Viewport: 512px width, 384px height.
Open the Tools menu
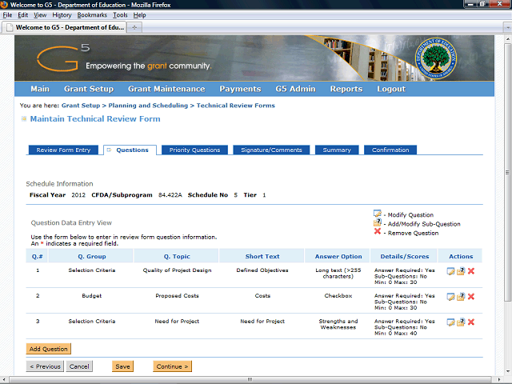[x=120, y=15]
